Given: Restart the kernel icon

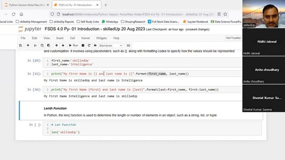Looking at the screenshot, I should [89, 45].
